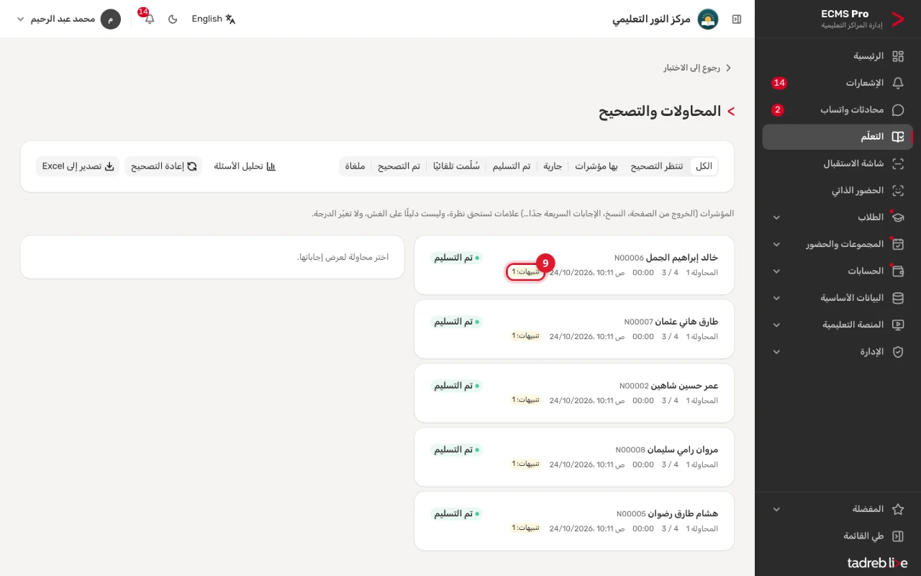921x576 pixels.
Task: Click the sidebar panel toggle icon in header
Action: click(737, 19)
